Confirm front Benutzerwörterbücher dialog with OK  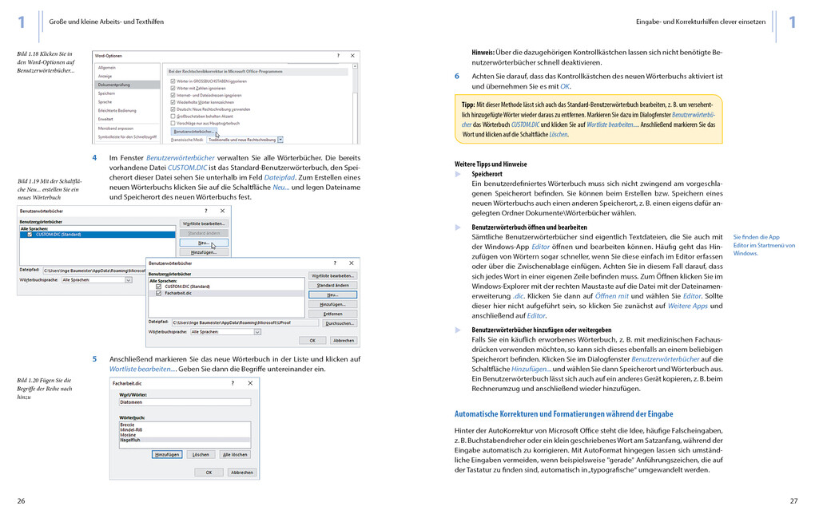tap(312, 341)
